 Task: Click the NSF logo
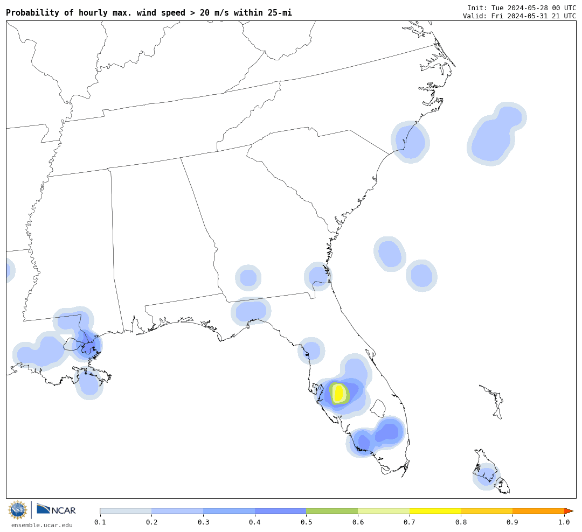click(x=18, y=510)
